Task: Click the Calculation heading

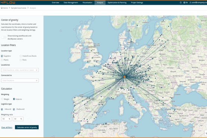Action: (x=6, y=89)
